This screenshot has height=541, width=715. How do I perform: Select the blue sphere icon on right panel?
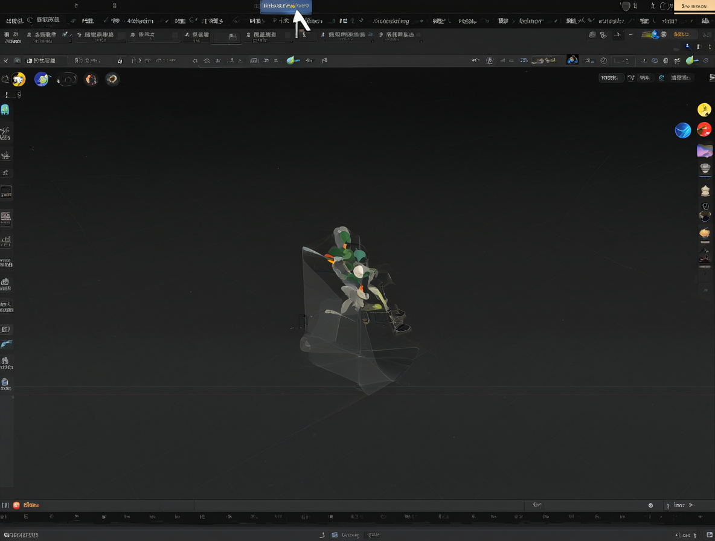coord(682,130)
